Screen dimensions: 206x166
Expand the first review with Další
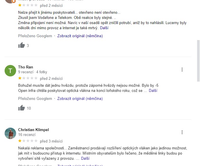pos(104,28)
